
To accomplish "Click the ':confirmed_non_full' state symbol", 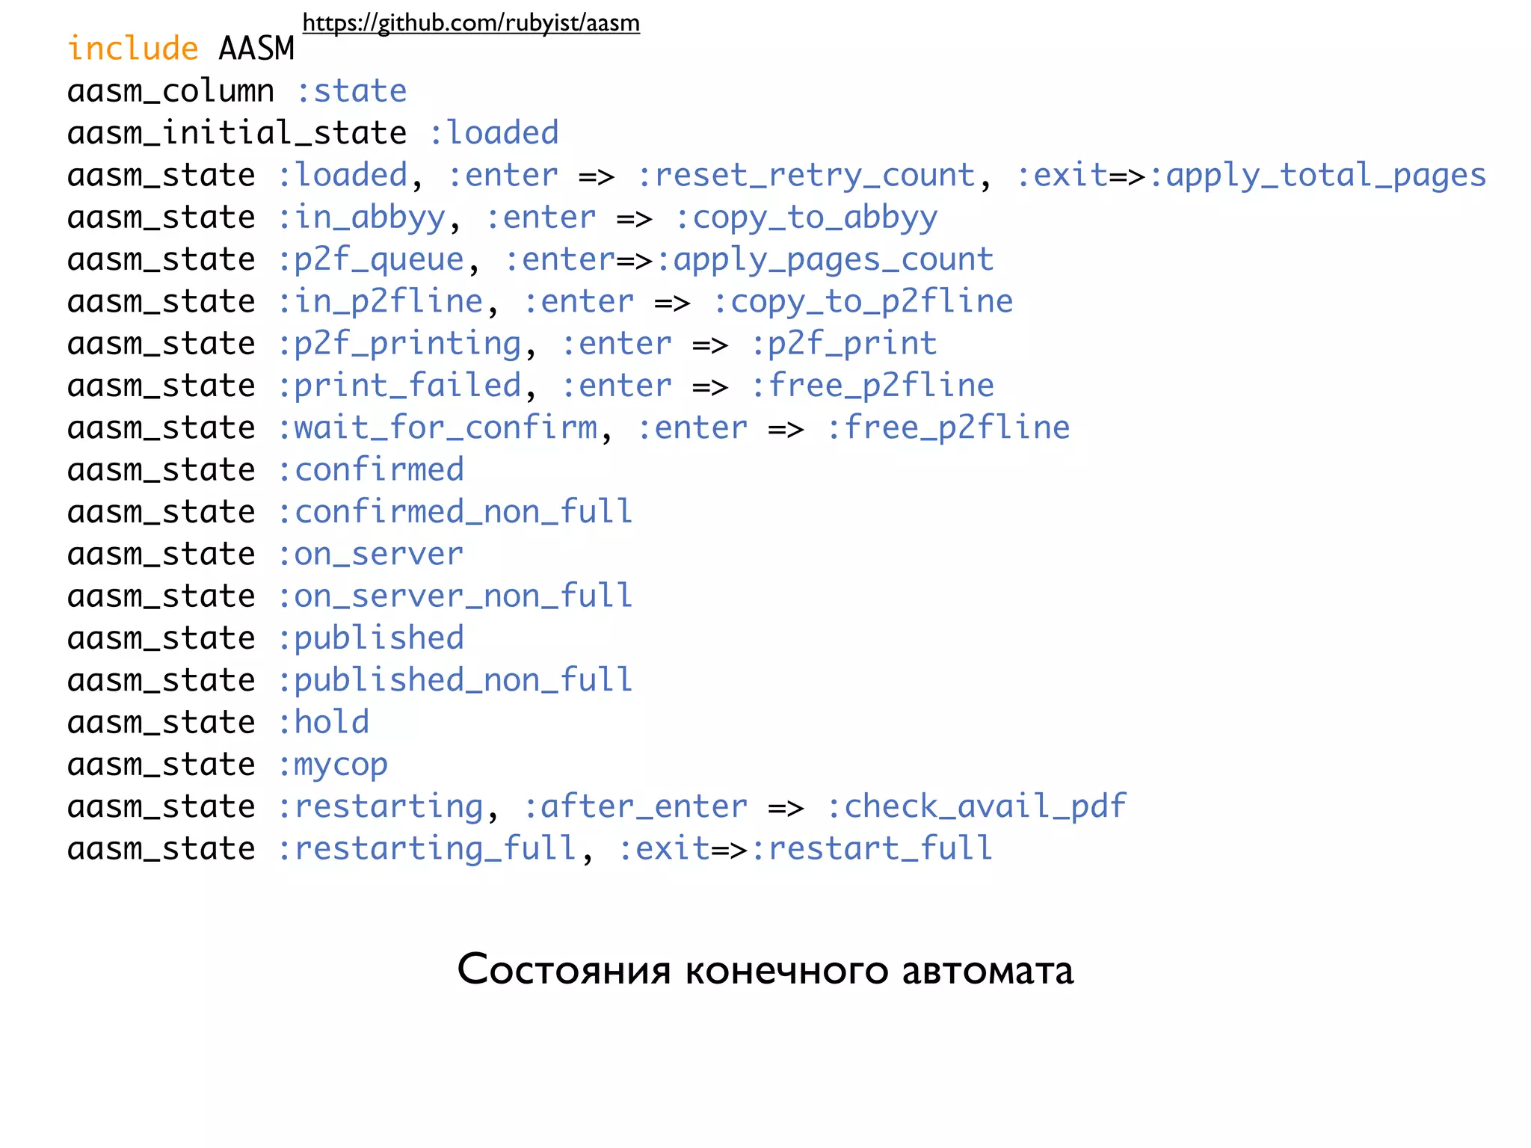I will coord(455,512).
